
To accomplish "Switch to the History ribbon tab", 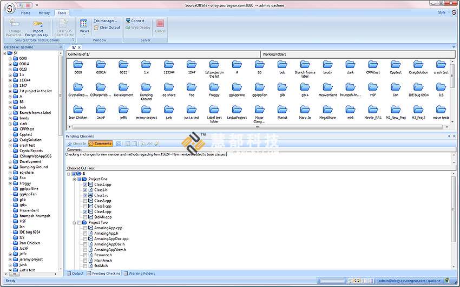I will (x=44, y=13).
